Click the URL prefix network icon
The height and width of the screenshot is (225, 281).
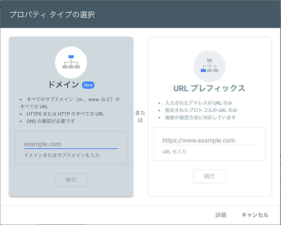[210, 66]
